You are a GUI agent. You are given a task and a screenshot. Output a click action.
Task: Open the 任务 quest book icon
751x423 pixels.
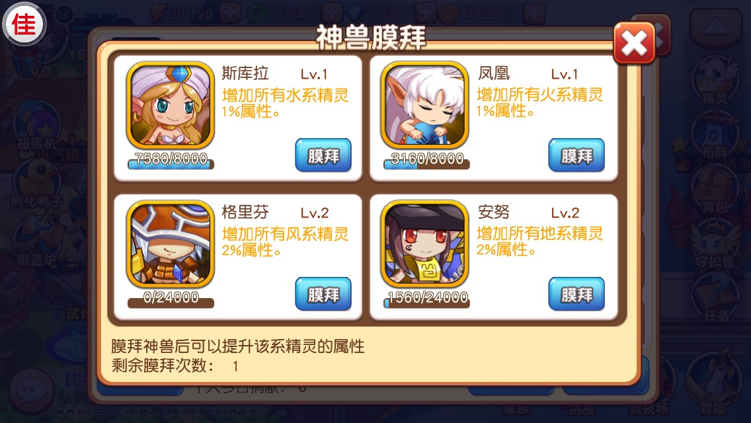point(716,297)
